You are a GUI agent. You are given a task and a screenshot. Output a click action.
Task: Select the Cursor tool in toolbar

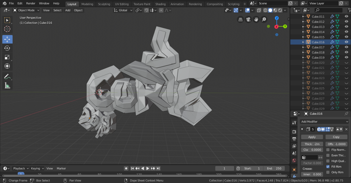pos(7,29)
